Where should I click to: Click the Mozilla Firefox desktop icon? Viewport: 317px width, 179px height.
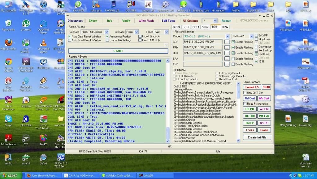coord(8,43)
